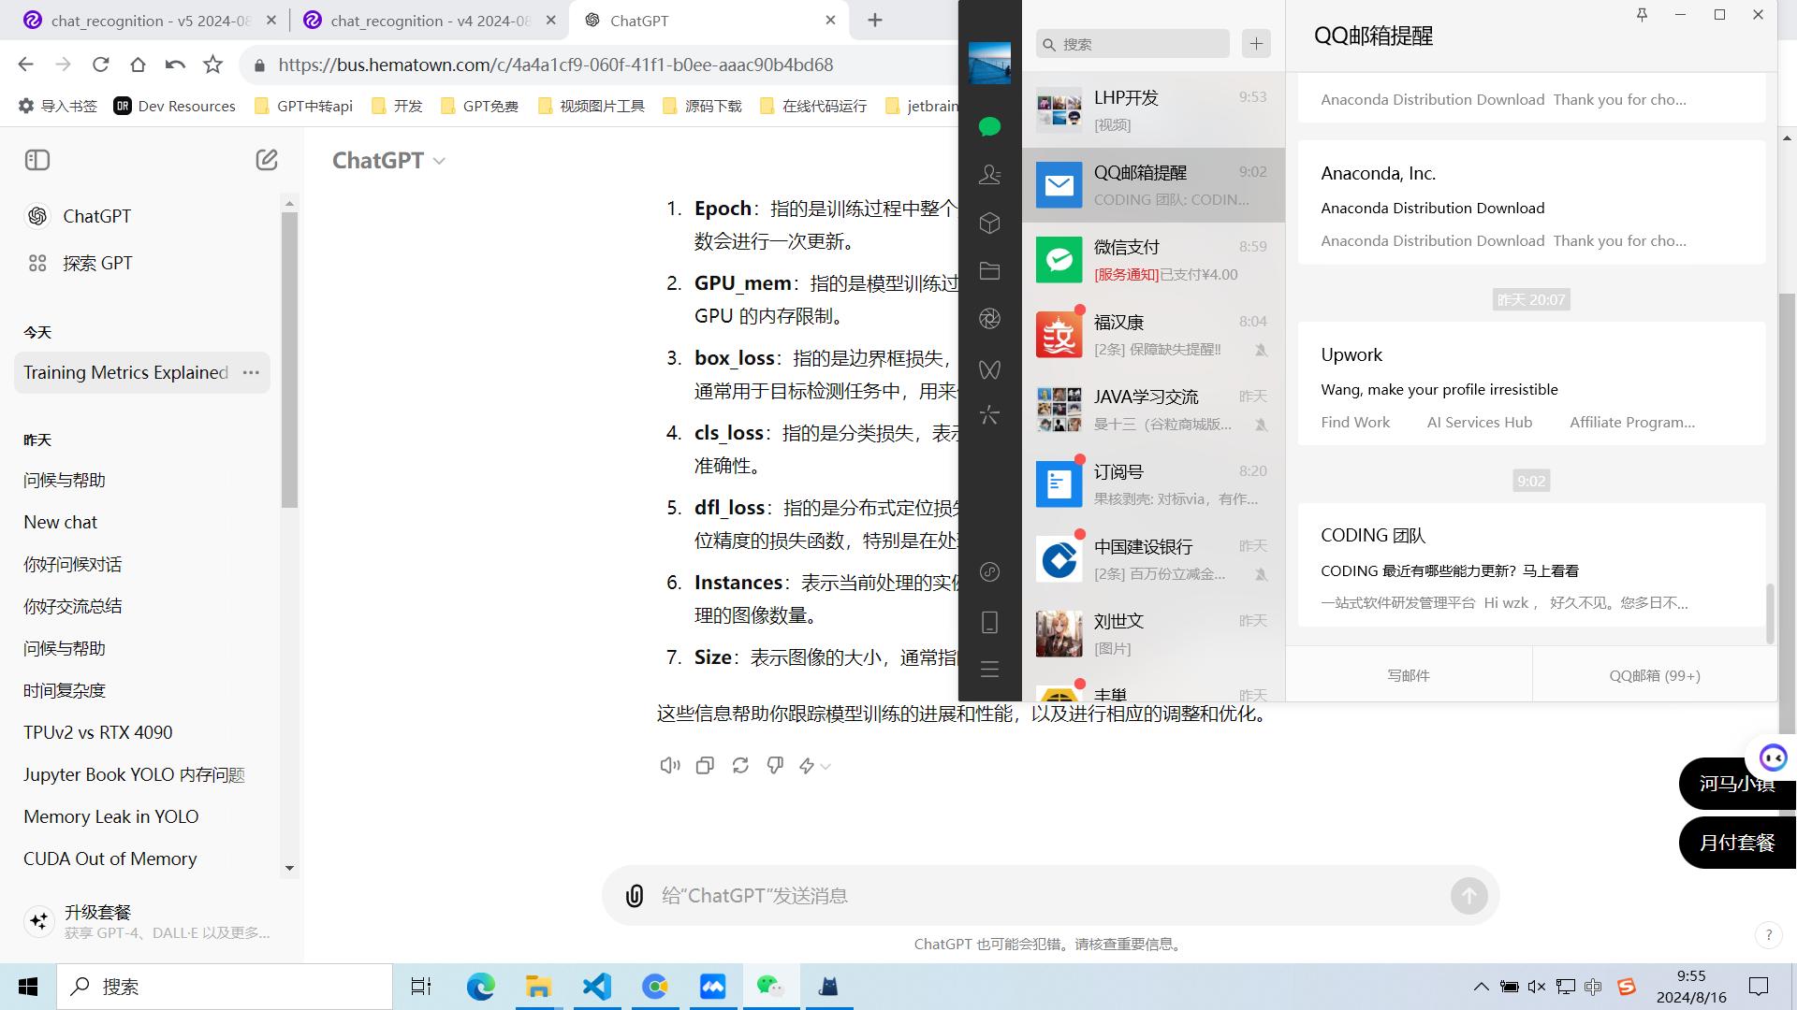
Task: Click the WeChat search field
Action: (1132, 43)
